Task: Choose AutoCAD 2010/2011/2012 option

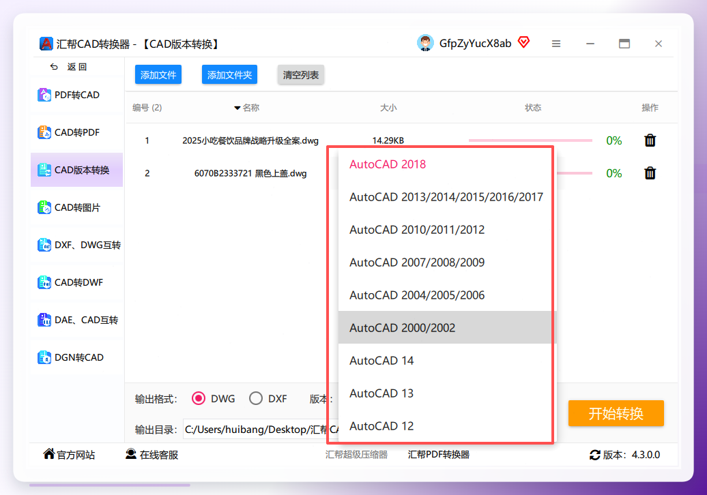Action: coord(447,230)
